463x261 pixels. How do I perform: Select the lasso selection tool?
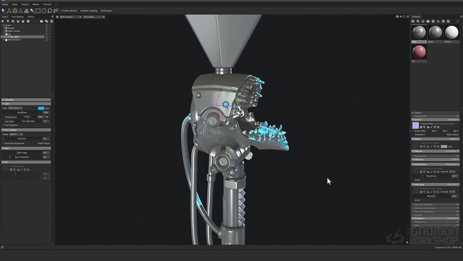click(x=49, y=11)
